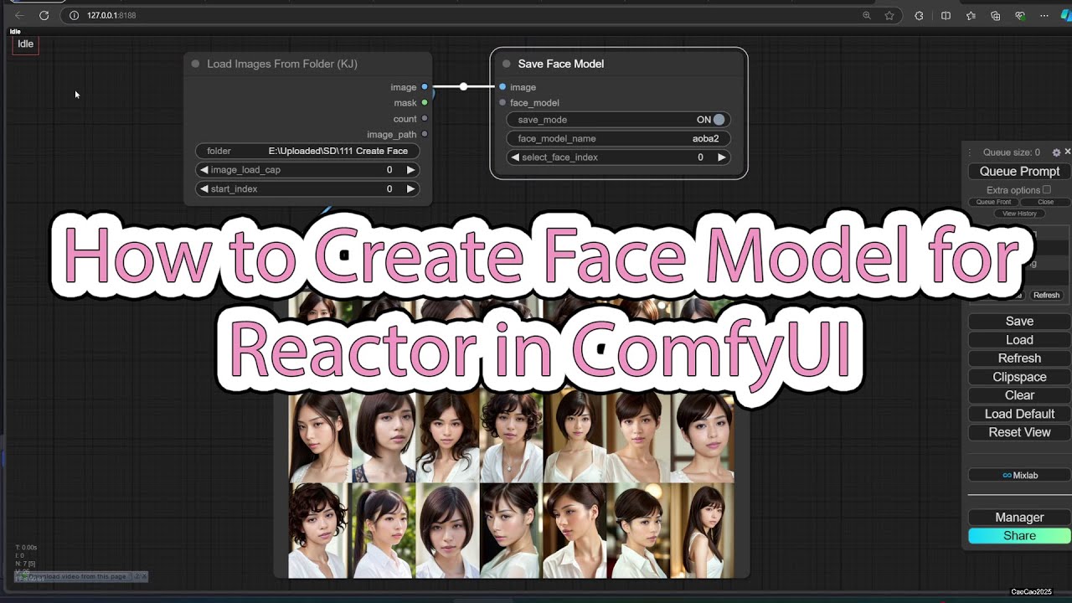1072x603 pixels.
Task: Click the face_model input port
Action: [502, 103]
